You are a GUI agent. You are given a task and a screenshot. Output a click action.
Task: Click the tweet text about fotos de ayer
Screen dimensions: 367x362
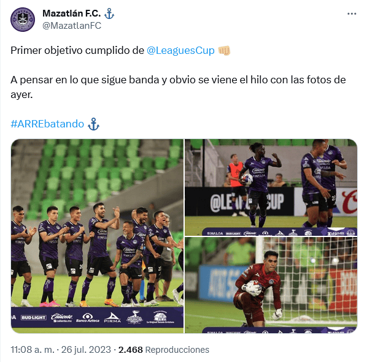[x=178, y=87]
